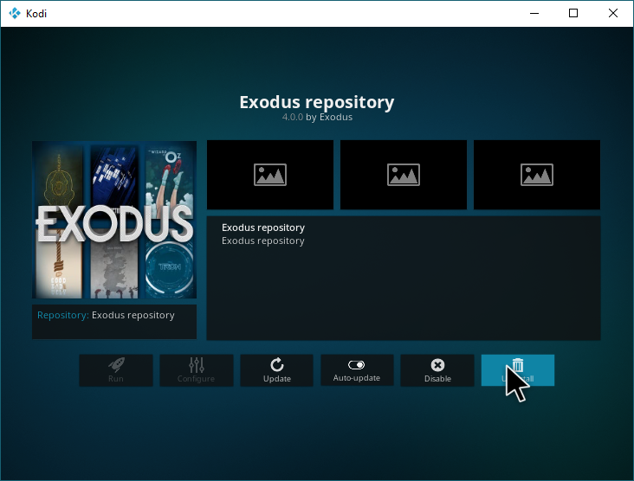Click the "4.0.0 by Exodus" version text
Screen dimensions: 634x481
317,117
